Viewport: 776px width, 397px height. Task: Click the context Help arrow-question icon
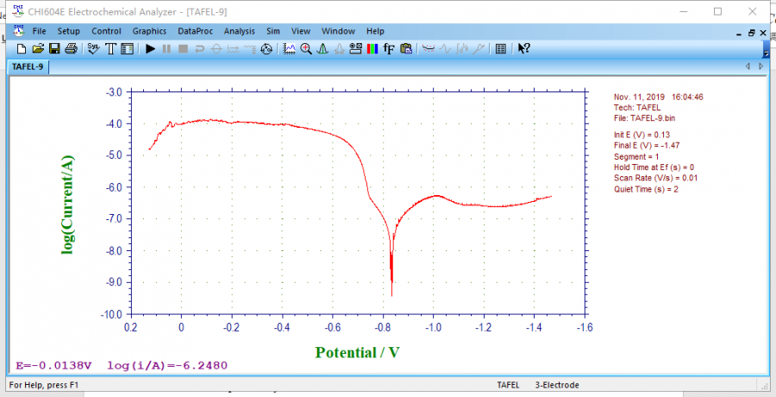click(x=523, y=49)
